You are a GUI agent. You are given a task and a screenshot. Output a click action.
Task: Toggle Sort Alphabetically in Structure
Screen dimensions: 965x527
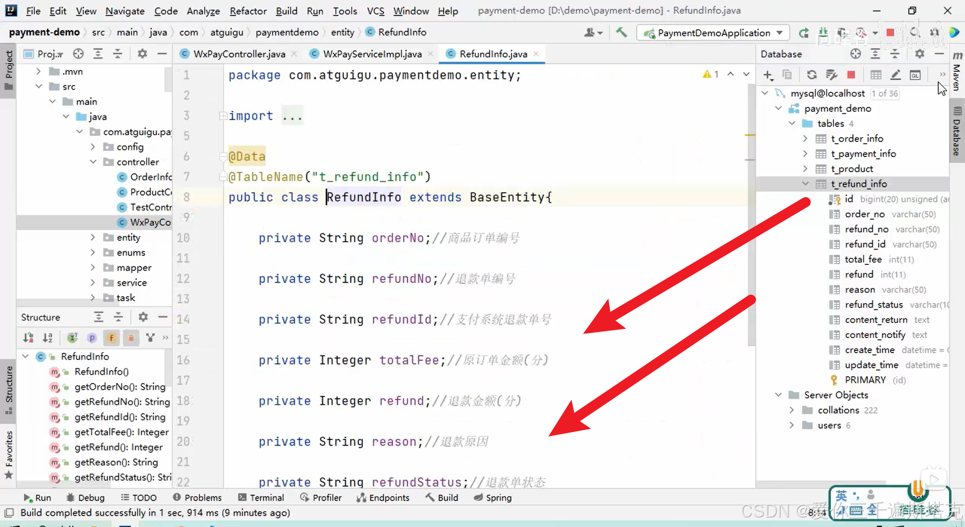48,338
